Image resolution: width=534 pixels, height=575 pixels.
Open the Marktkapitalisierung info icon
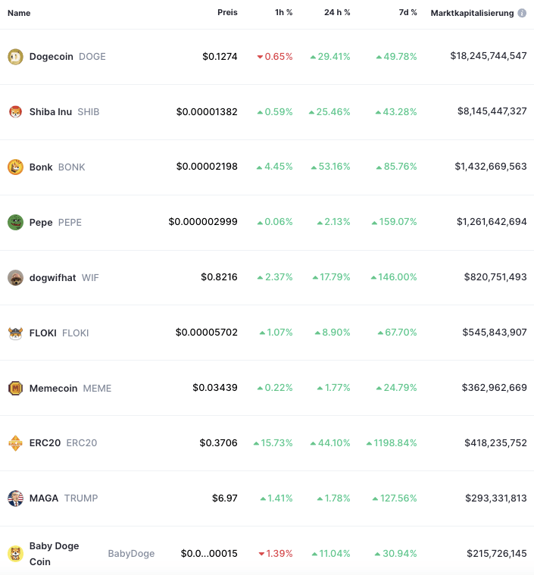point(522,13)
